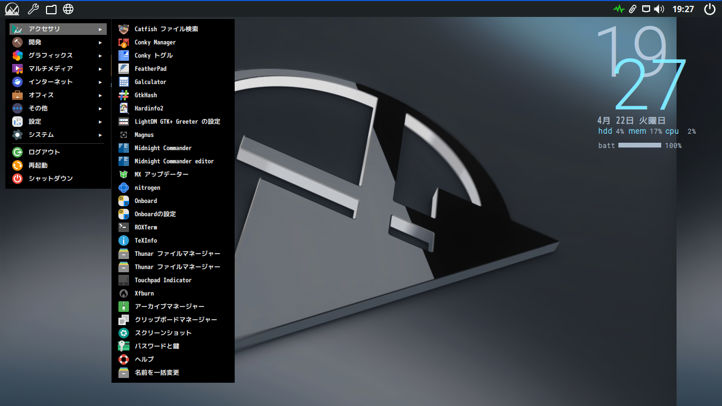Click the cpu 2% desktop readout
The image size is (722, 406).
click(681, 131)
